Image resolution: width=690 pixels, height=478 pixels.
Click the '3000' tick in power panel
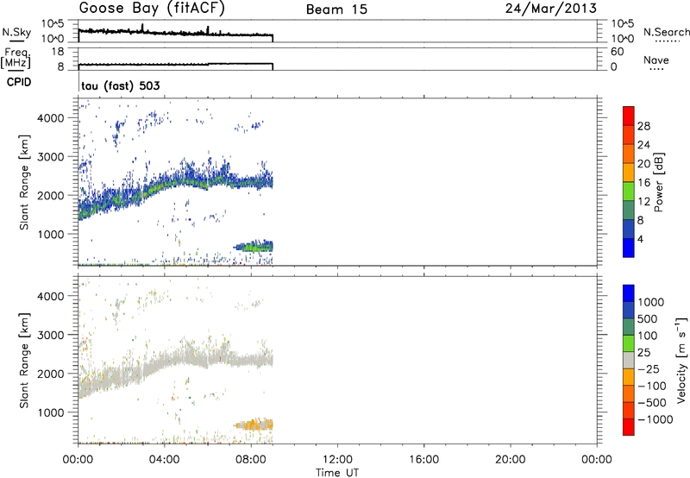pos(51,157)
